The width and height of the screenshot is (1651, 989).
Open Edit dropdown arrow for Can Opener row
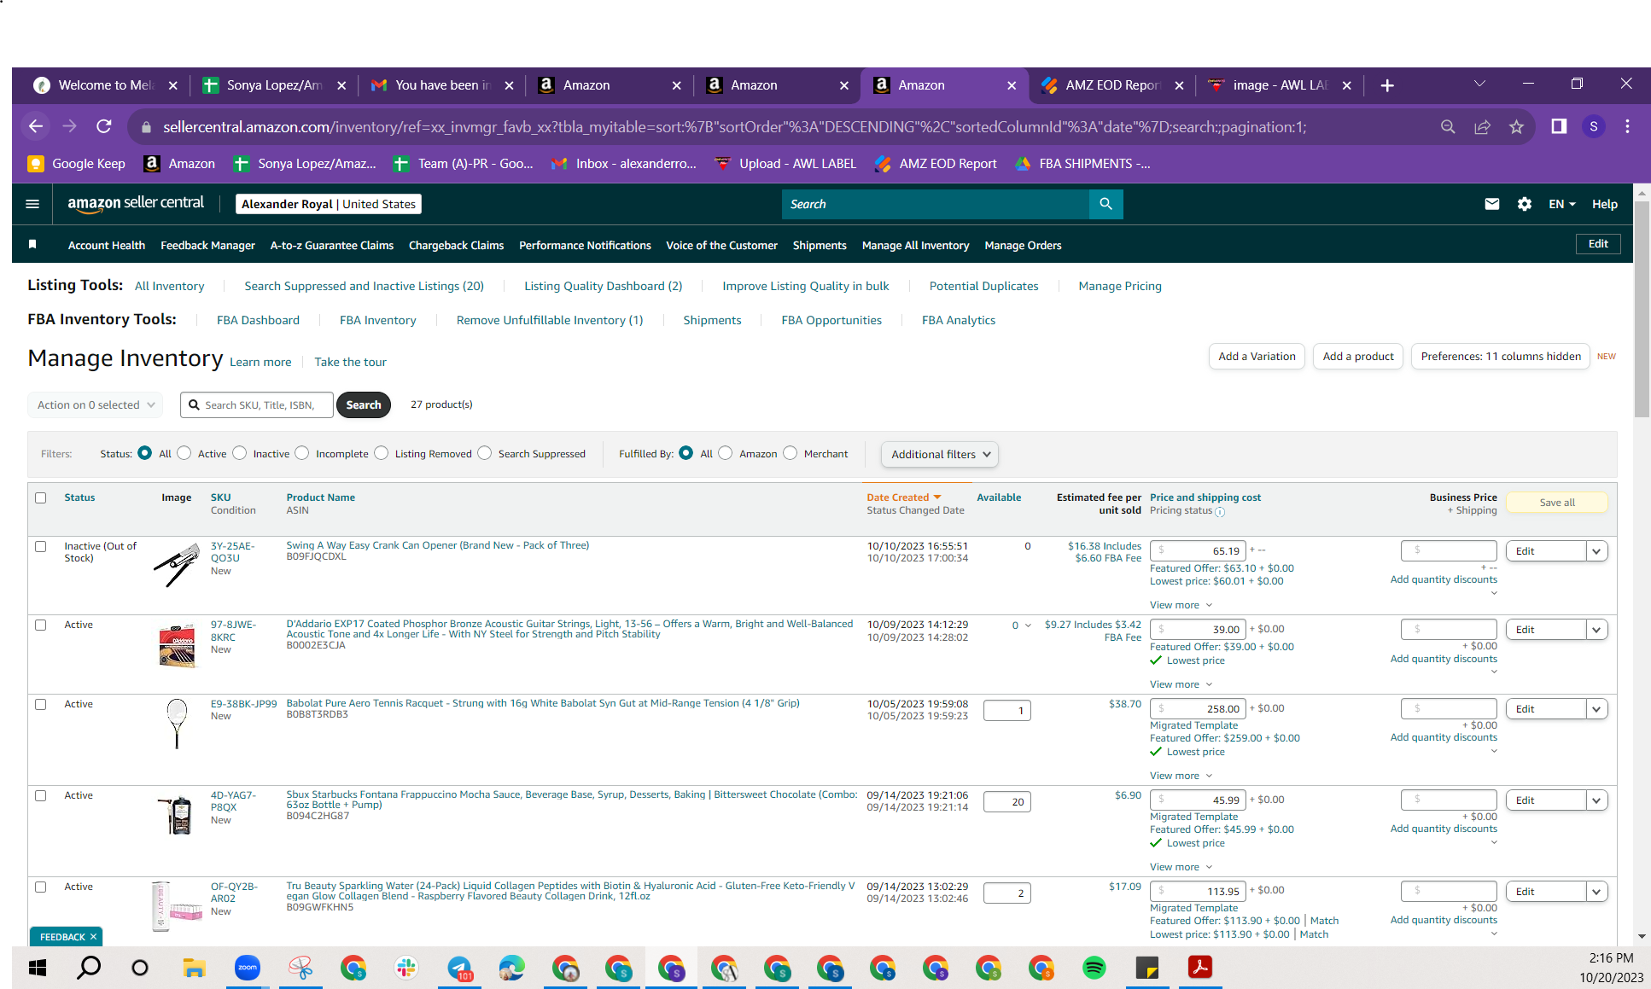[x=1596, y=551]
